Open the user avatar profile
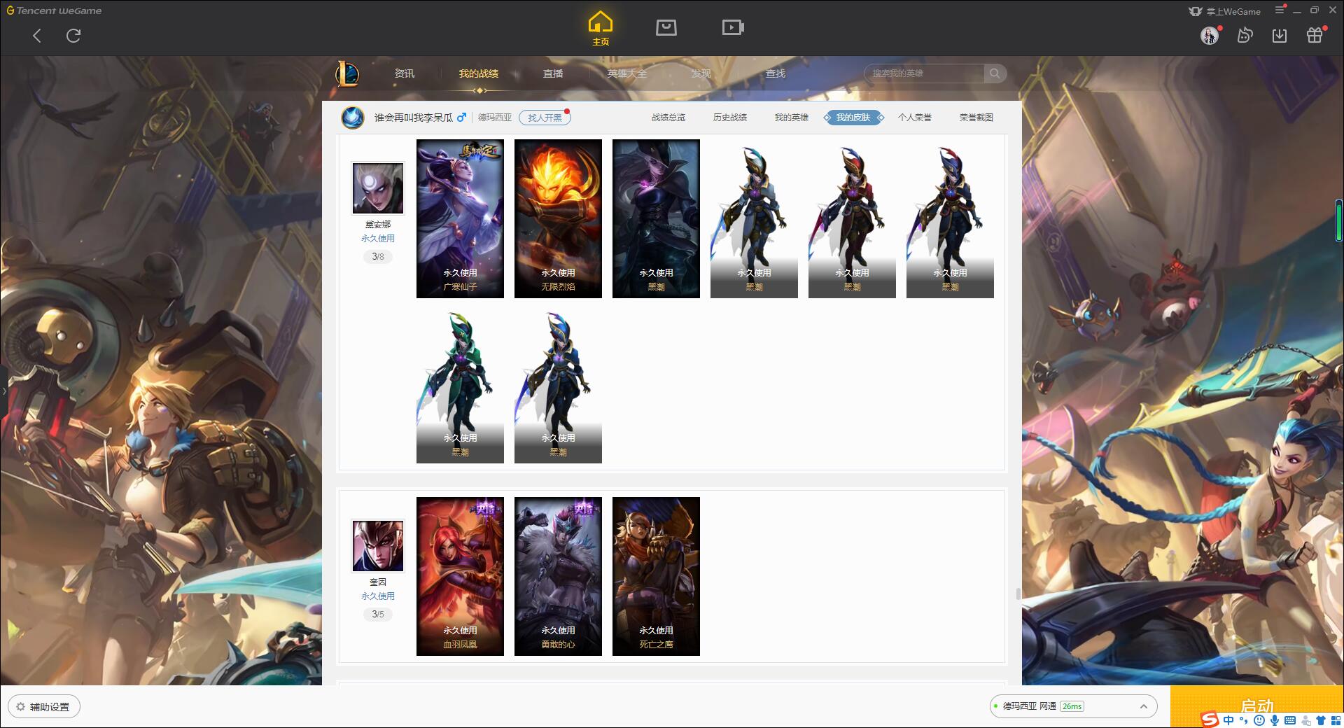 1210,35
